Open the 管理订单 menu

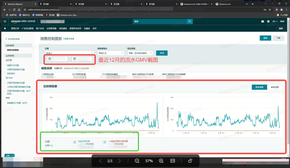(15, 28)
